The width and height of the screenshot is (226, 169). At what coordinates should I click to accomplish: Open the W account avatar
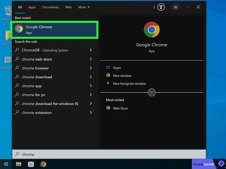(175, 7)
